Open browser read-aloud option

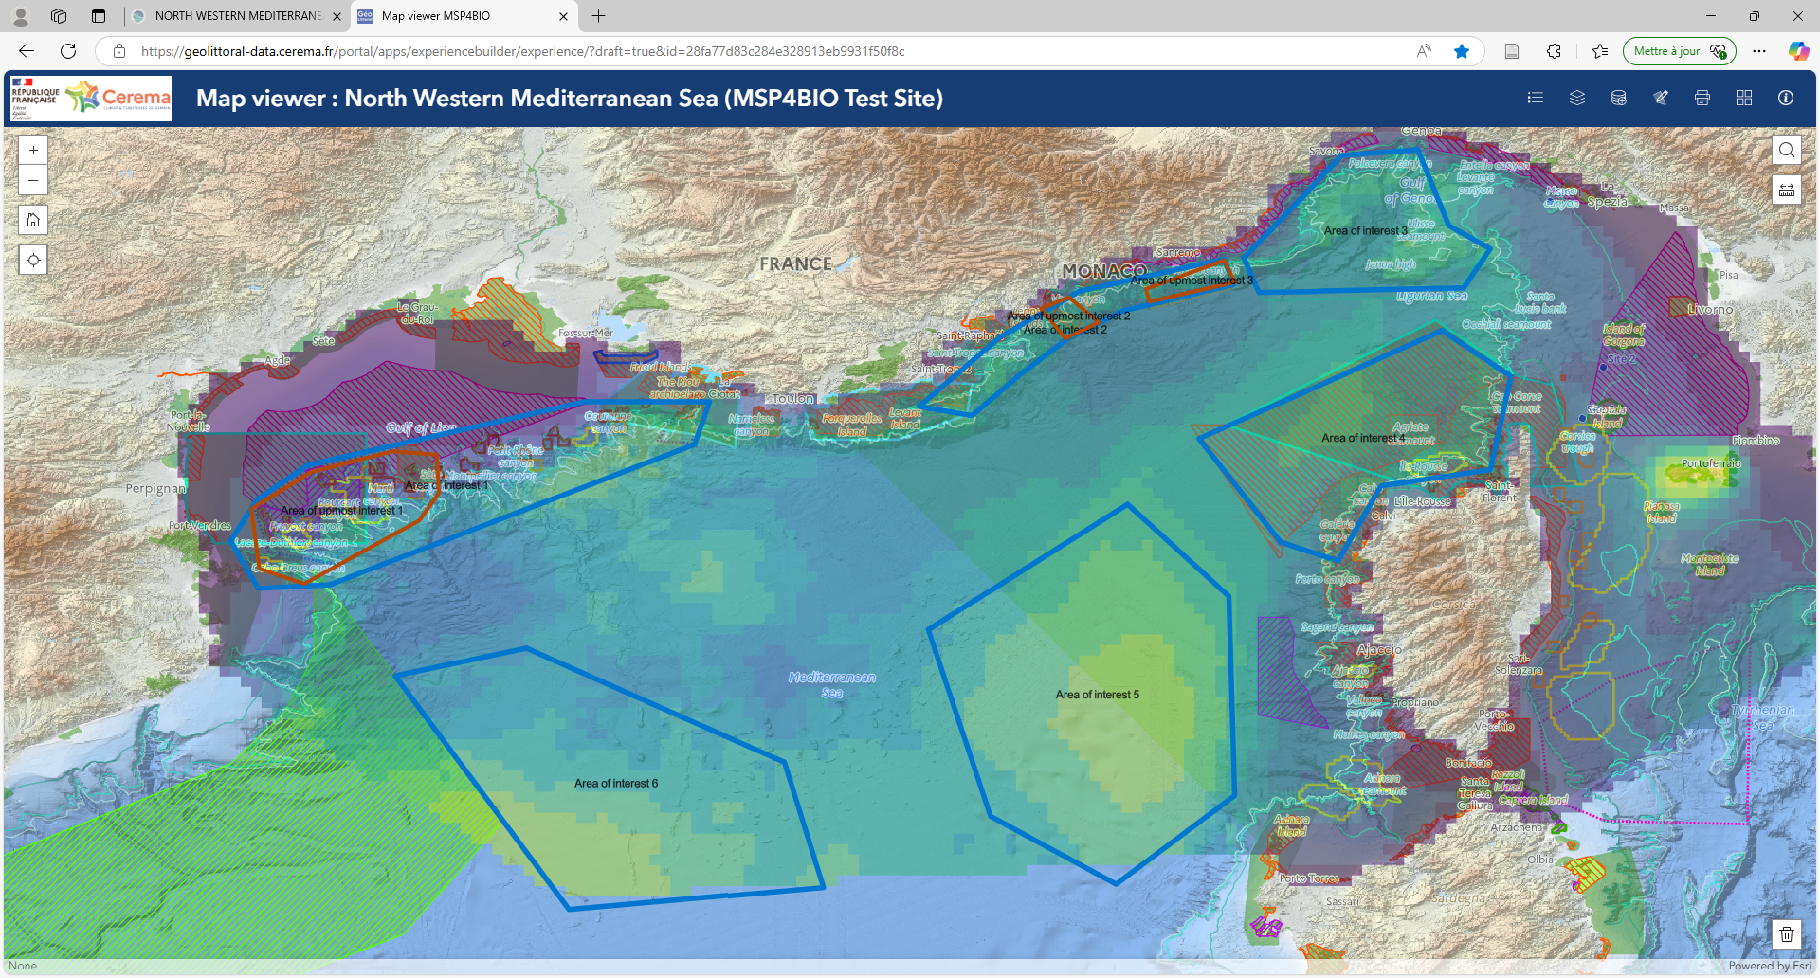tap(1424, 51)
